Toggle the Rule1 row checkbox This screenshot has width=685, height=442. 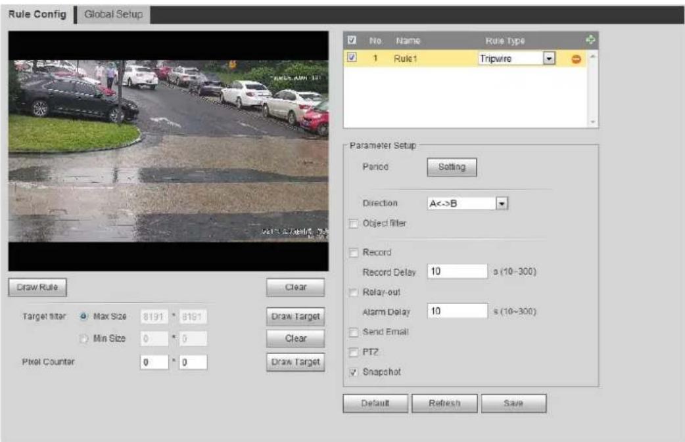tap(352, 58)
